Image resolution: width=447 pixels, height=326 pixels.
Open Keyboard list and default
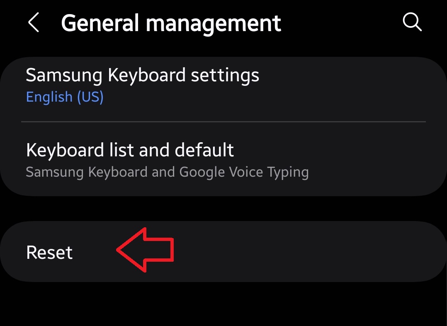(130, 150)
